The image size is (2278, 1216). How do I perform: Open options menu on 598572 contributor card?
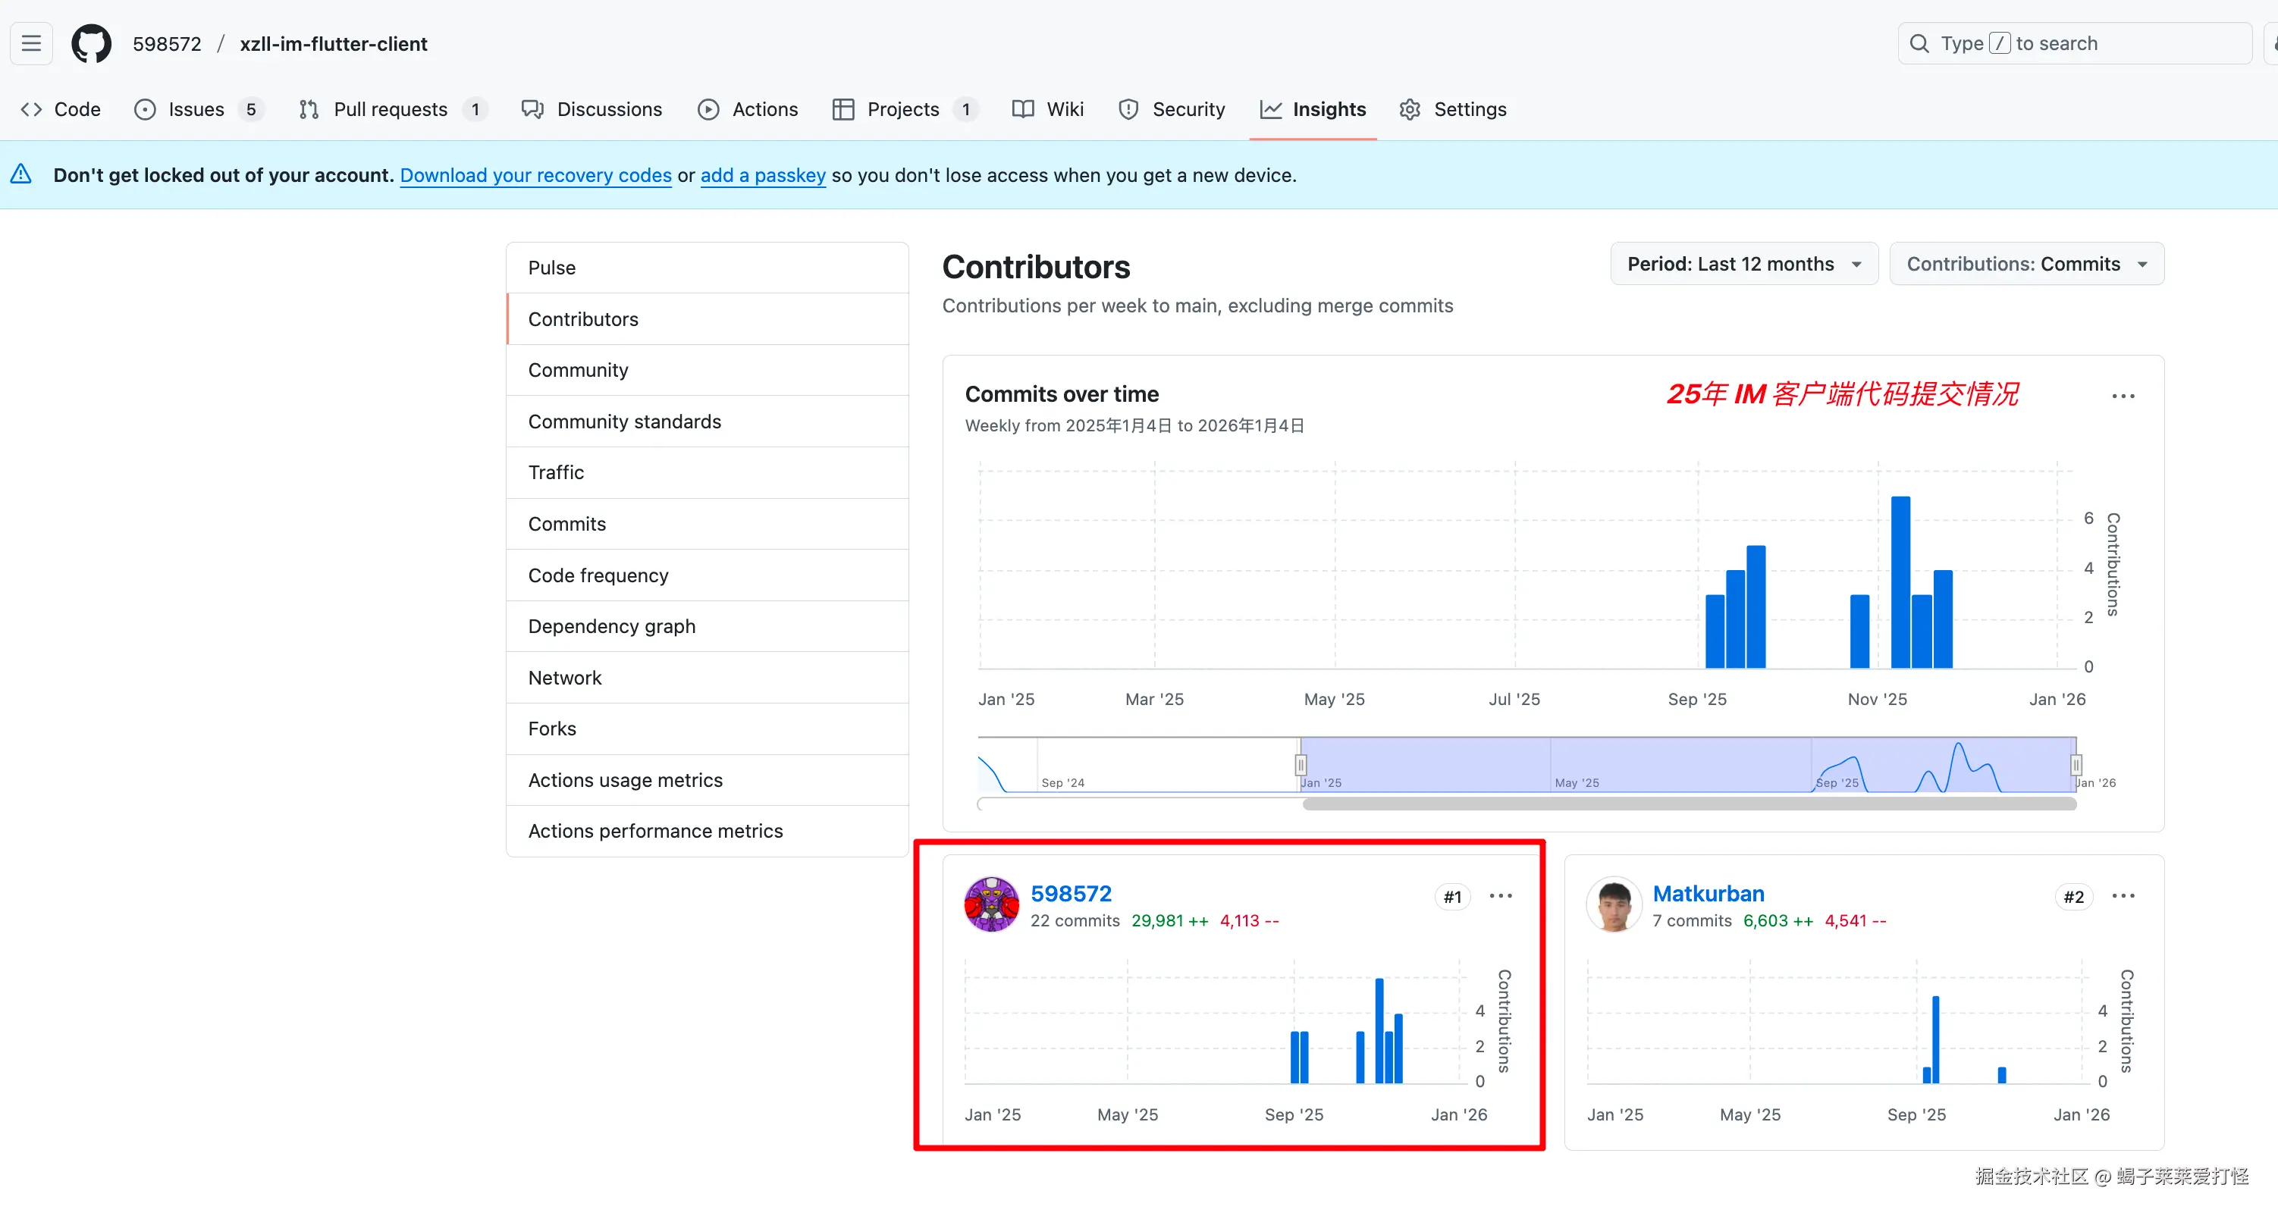[x=1501, y=896]
